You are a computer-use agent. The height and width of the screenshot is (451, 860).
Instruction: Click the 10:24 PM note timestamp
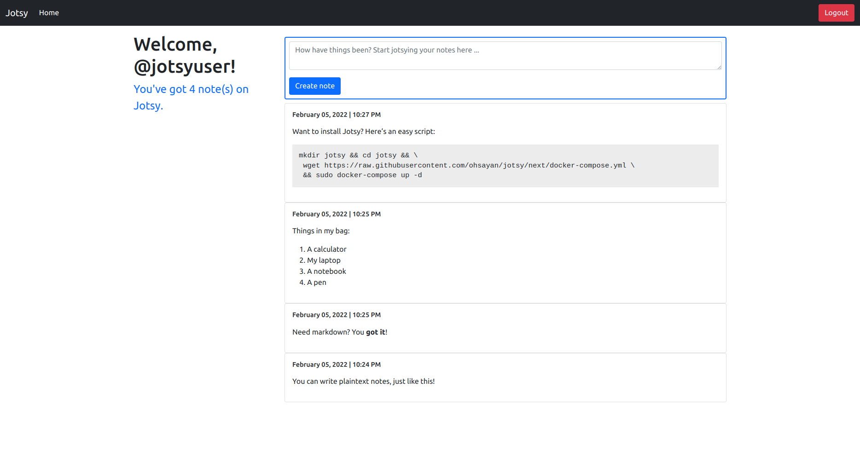[336, 364]
